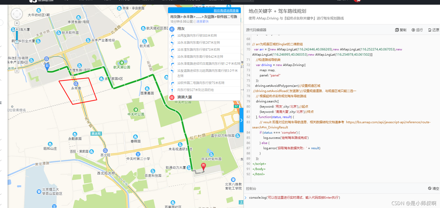Click the 控制台 console heading
This screenshot has width=440, height=208.
(251, 188)
